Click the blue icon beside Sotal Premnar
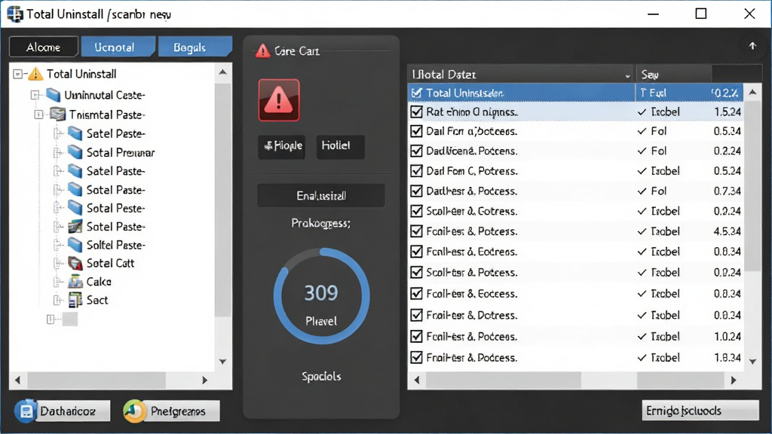772x434 pixels. pyautogui.click(x=75, y=152)
